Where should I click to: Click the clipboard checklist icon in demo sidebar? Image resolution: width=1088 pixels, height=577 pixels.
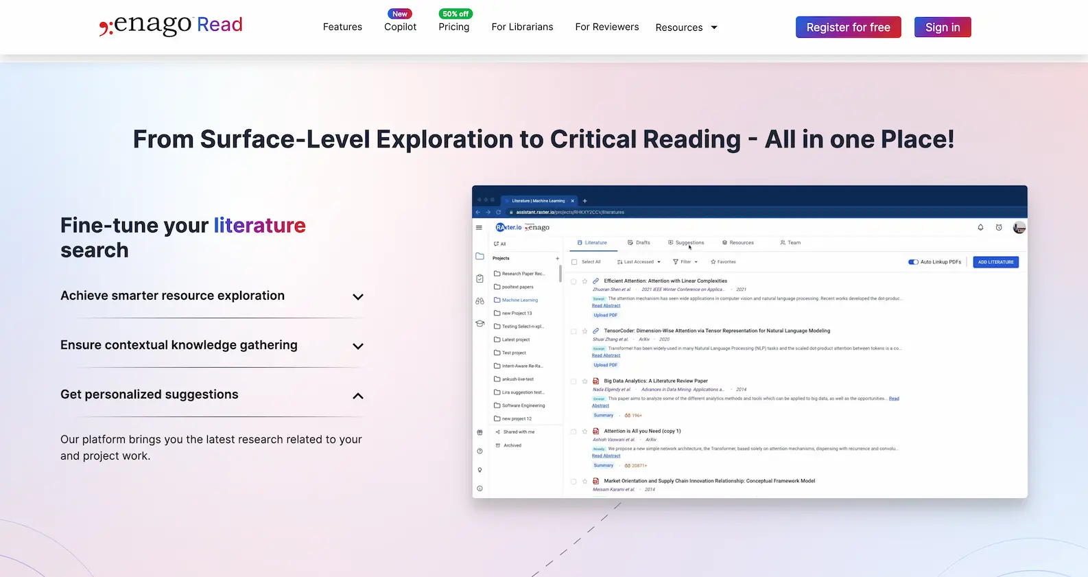click(x=480, y=279)
